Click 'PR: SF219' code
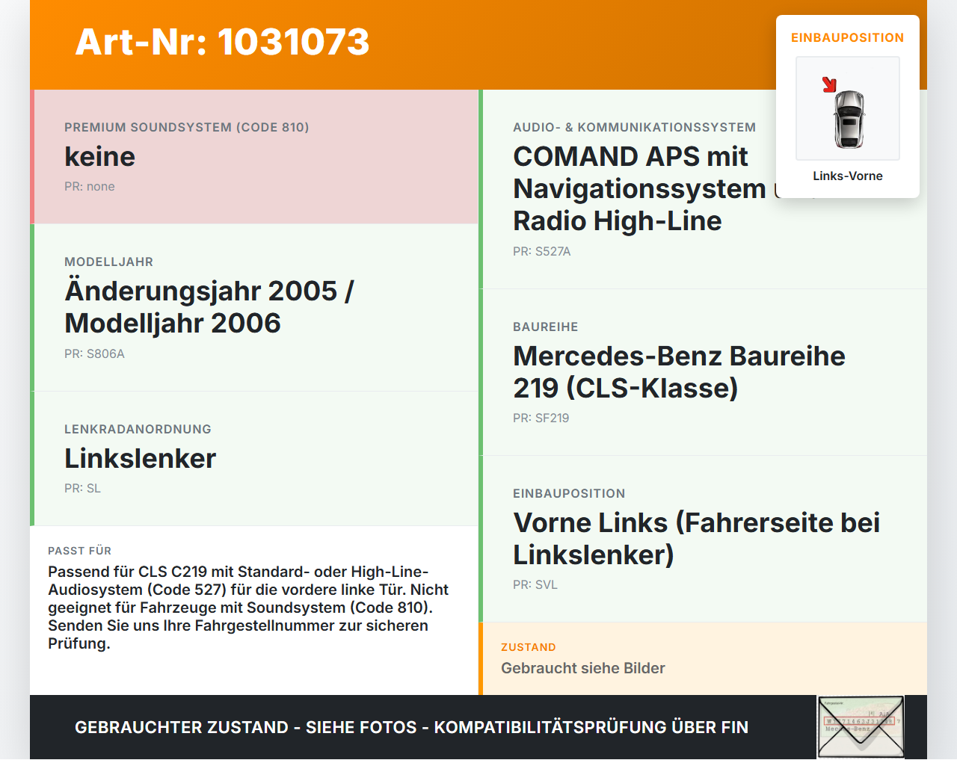The width and height of the screenshot is (957, 760). click(541, 418)
